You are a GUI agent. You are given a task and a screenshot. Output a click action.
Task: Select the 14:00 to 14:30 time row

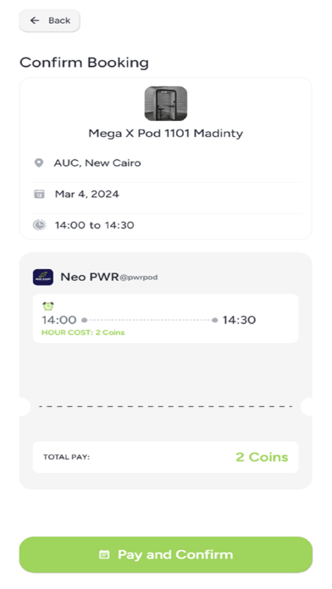[166, 225]
